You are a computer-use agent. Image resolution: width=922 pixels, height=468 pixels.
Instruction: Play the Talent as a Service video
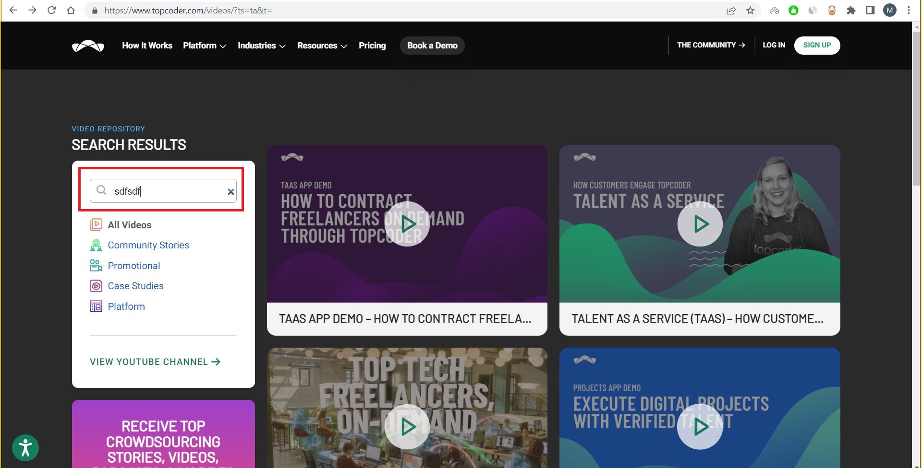pos(700,224)
